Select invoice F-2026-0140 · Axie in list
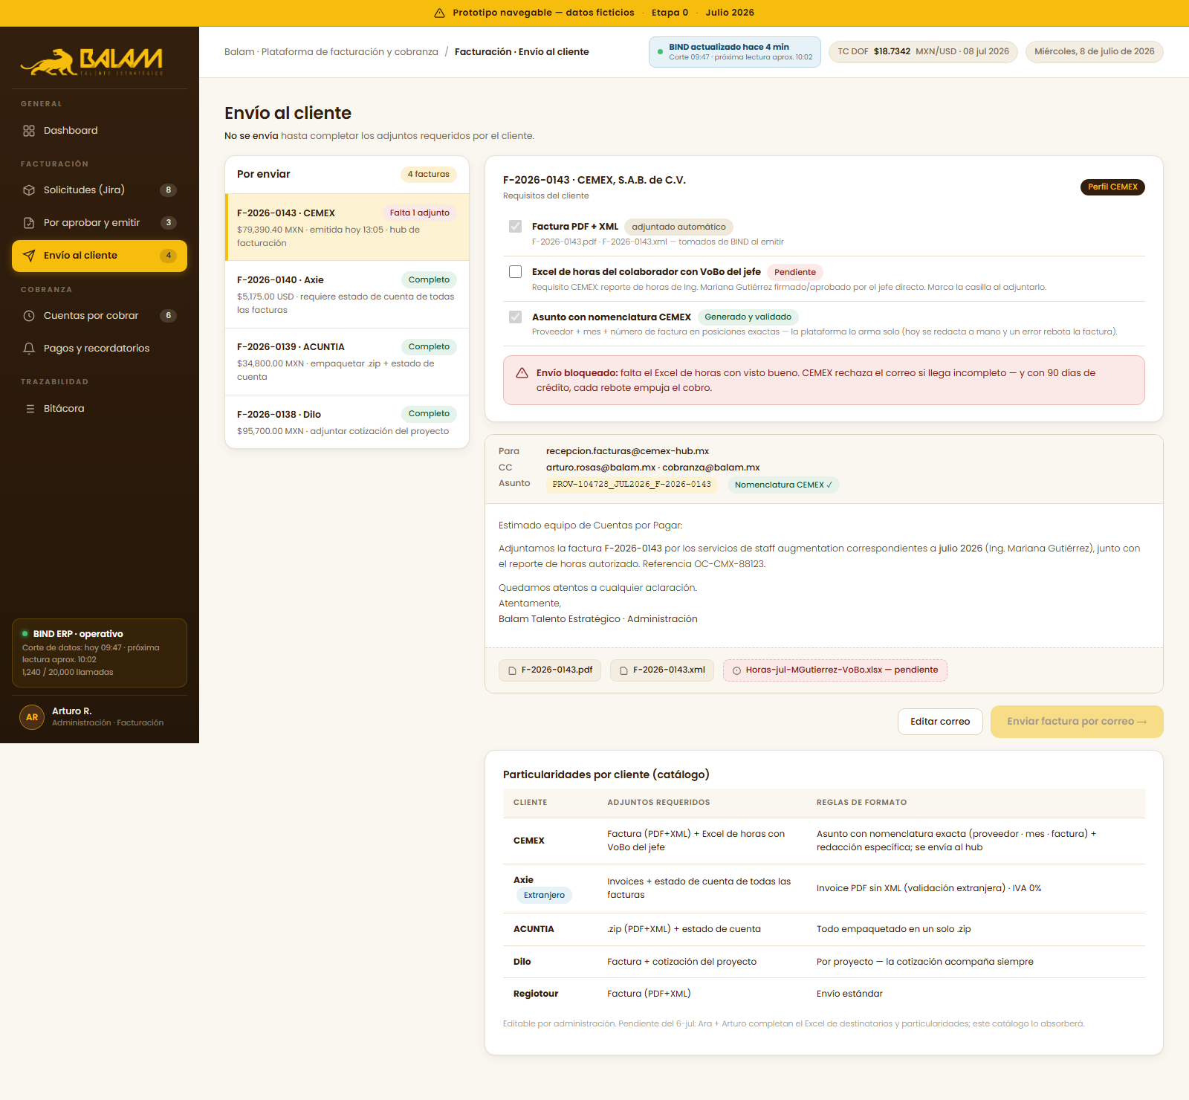The image size is (1189, 1100). [x=347, y=294]
